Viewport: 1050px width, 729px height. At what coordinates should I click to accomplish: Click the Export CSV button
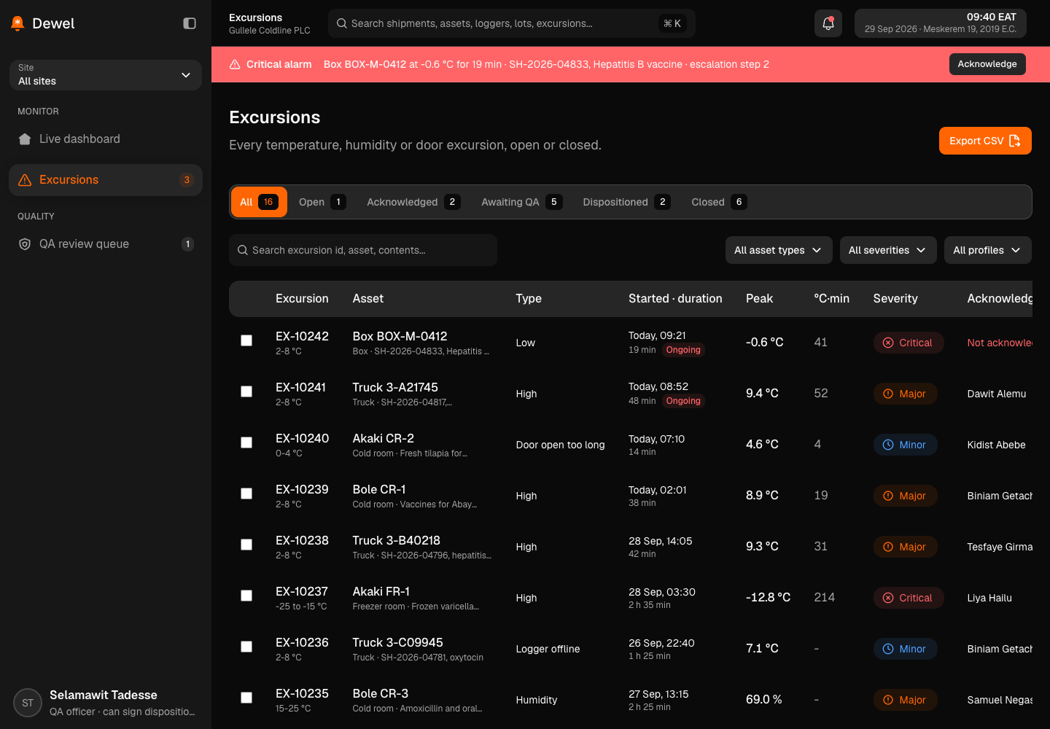click(985, 141)
